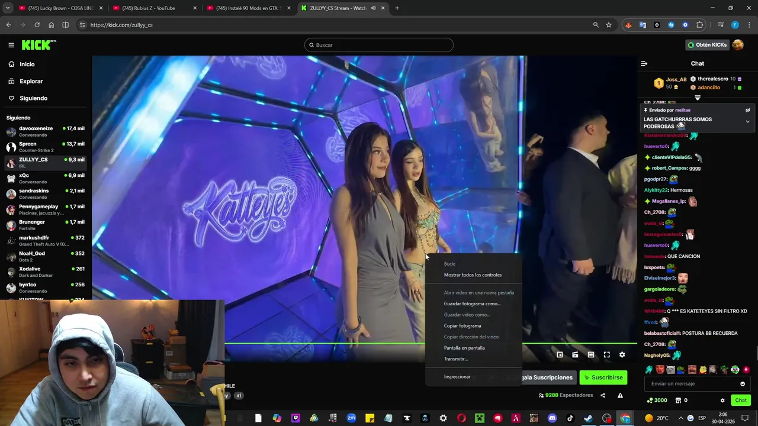This screenshot has width=758, height=426.
Task: Choose Transmitir... in context menu
Action: [456, 359]
